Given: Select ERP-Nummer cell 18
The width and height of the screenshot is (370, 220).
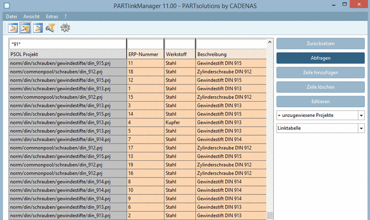Looking at the screenshot, I should click(x=145, y=72).
